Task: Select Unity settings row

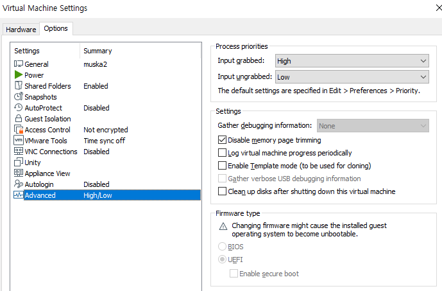Action: click(x=107, y=163)
